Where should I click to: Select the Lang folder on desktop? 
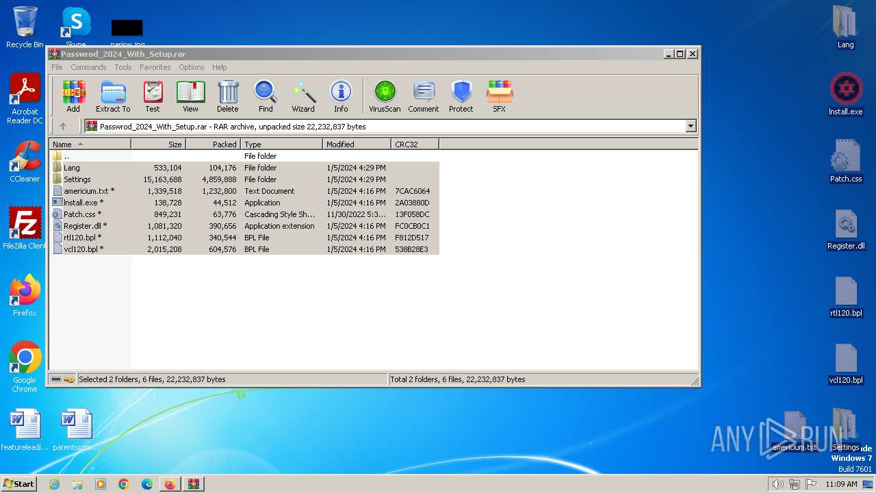(x=846, y=27)
